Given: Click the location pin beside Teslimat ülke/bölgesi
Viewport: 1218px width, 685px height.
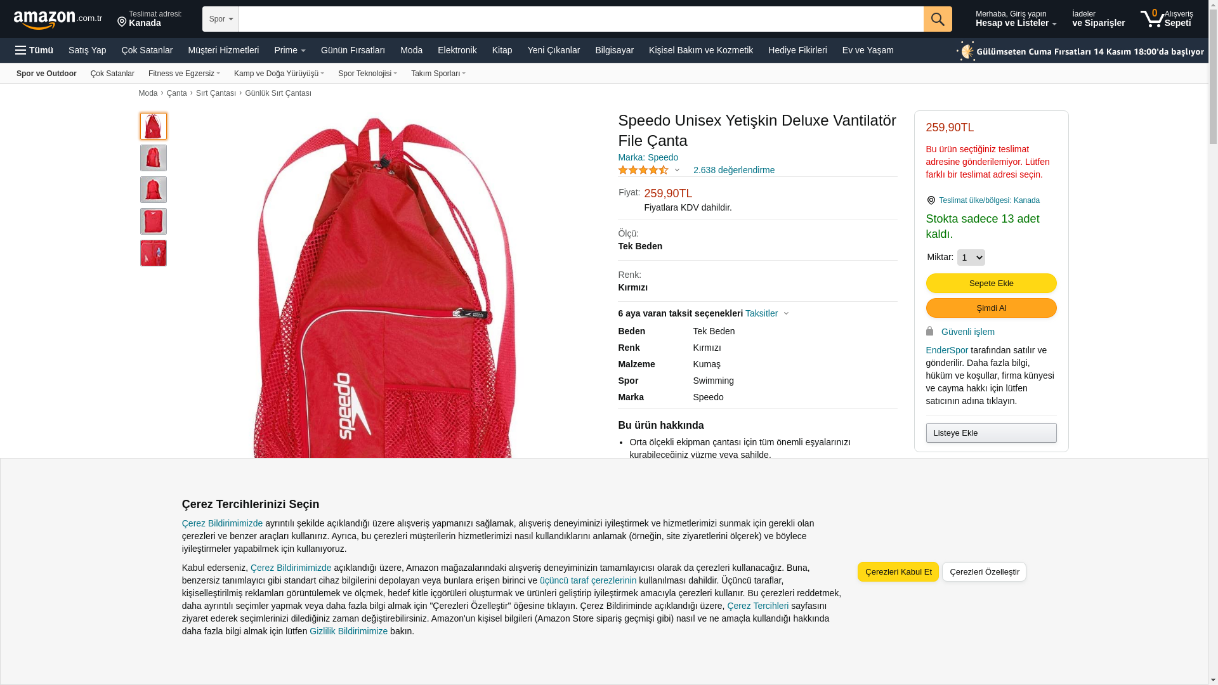Looking at the screenshot, I should pyautogui.click(x=931, y=200).
